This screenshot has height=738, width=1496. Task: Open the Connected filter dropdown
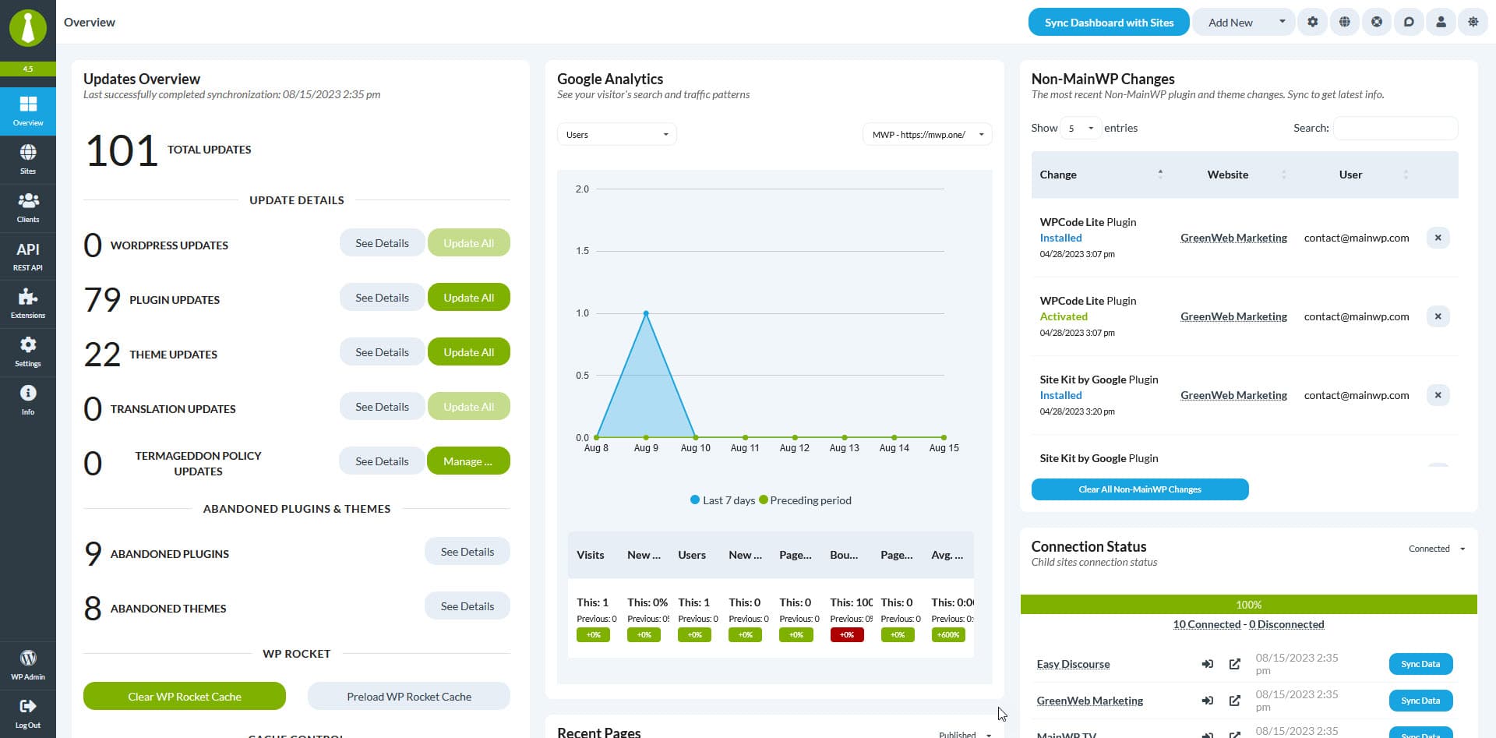point(1436,549)
